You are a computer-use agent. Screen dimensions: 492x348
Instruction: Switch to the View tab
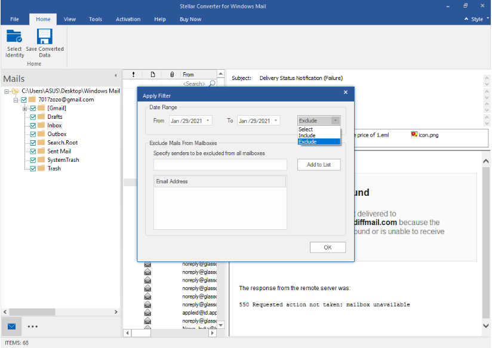[x=70, y=19]
